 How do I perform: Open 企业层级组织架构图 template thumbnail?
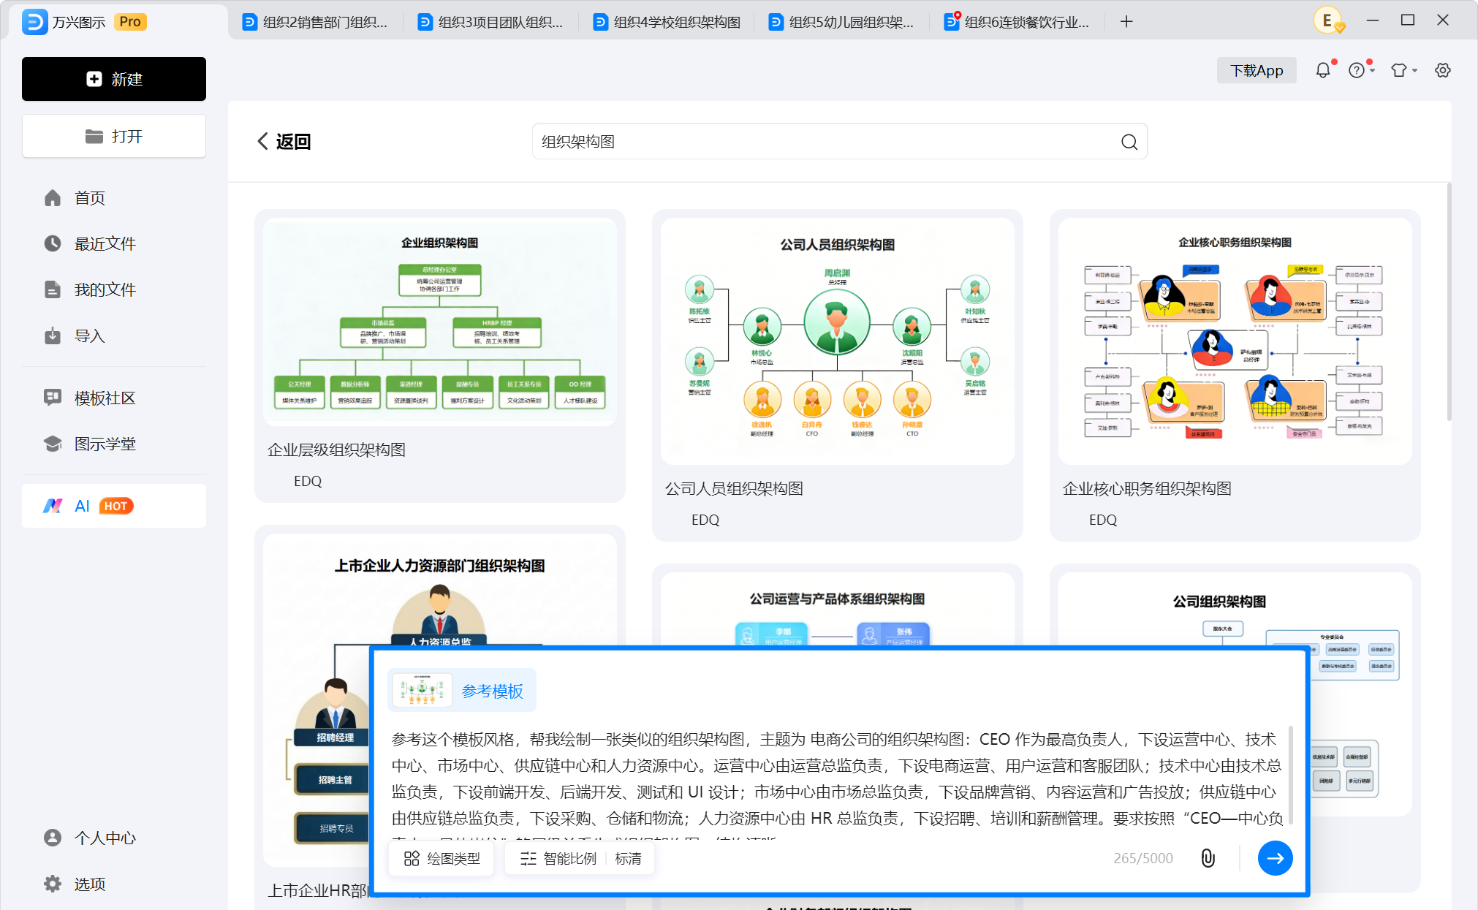[440, 322]
